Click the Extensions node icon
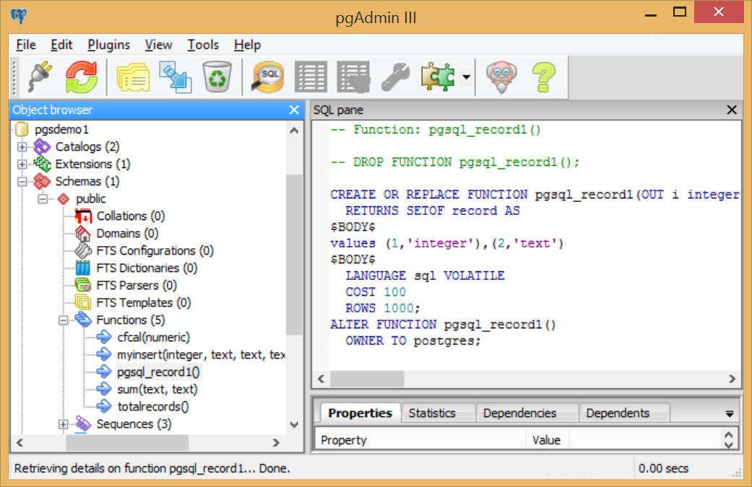 click(x=42, y=164)
